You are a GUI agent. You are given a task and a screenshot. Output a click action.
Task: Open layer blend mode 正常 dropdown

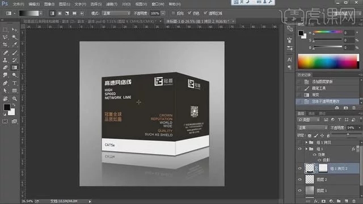tap(313, 127)
